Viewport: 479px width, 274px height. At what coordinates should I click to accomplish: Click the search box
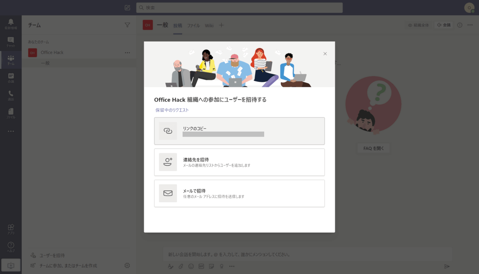(x=239, y=8)
